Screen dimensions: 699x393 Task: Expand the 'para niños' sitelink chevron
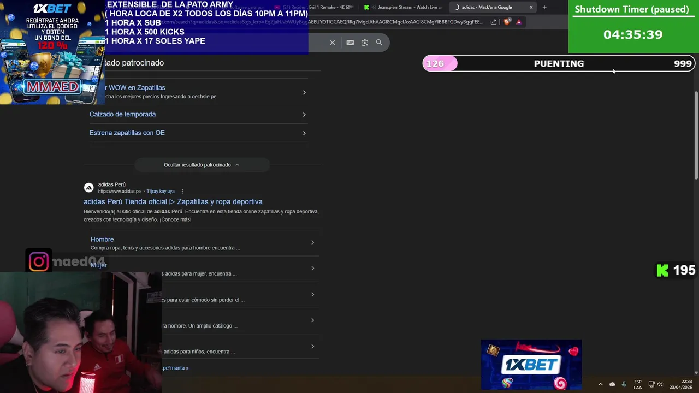point(312,346)
